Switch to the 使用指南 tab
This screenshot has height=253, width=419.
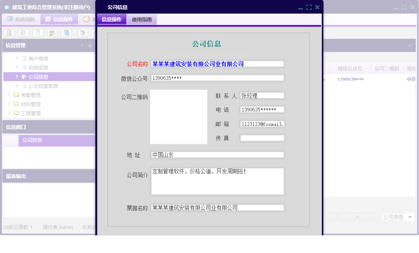tap(141, 19)
